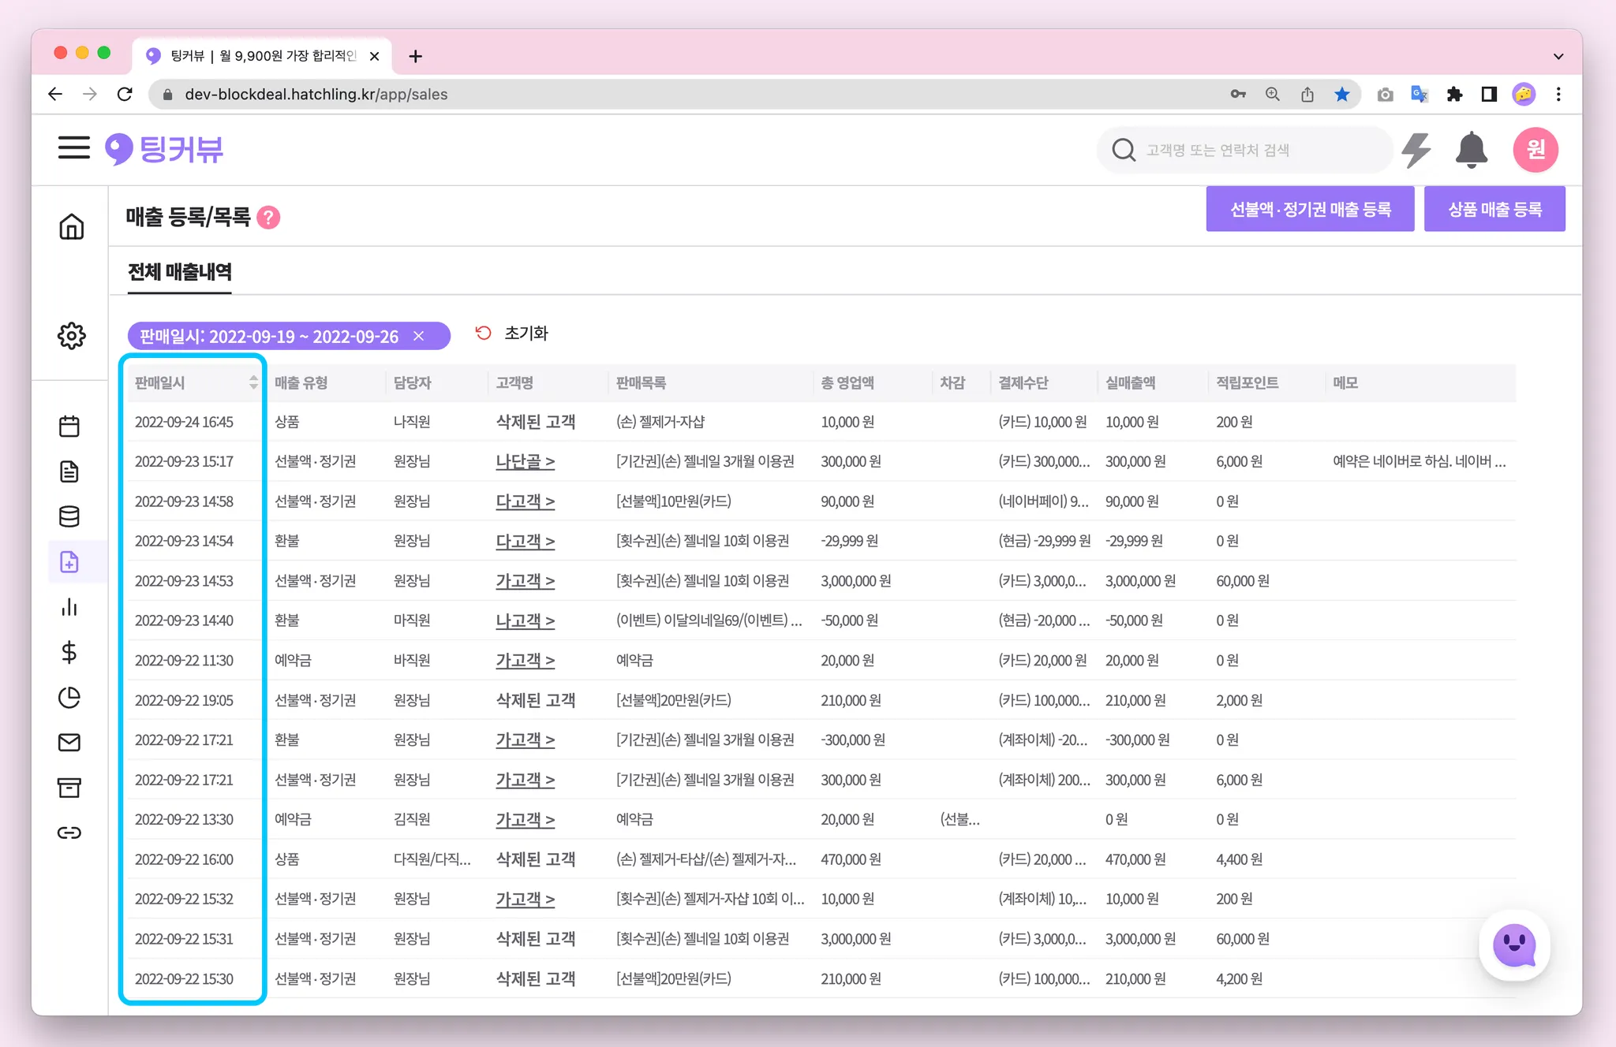Open the calendar icon in sidebar

point(69,427)
